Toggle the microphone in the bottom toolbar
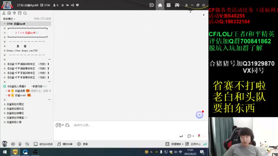Screen dimensions: 278x156 (x=20, y=144)
